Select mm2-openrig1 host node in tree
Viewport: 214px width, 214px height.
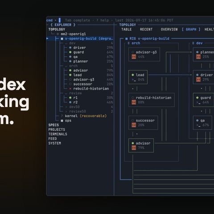(x=73, y=34)
